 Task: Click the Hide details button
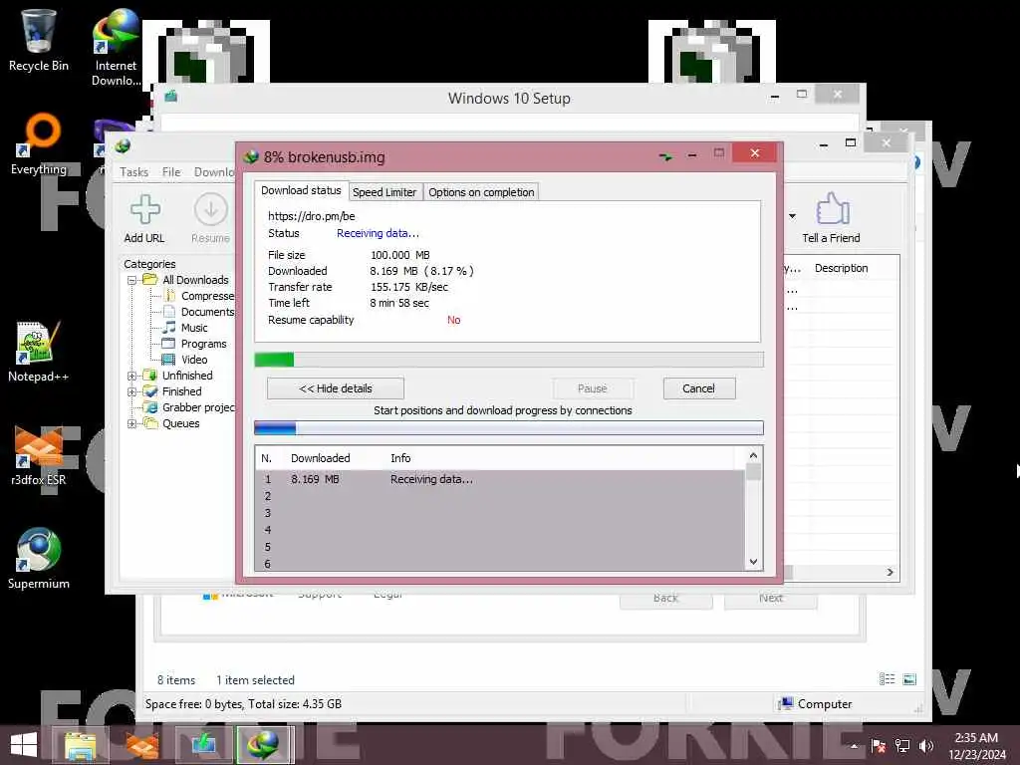336,388
